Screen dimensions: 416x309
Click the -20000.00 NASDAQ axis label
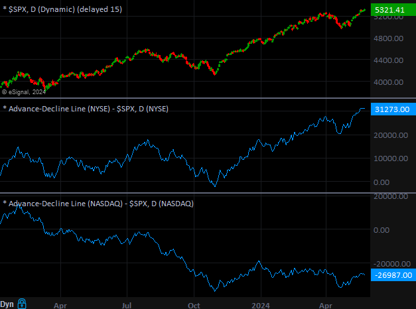(x=392, y=264)
